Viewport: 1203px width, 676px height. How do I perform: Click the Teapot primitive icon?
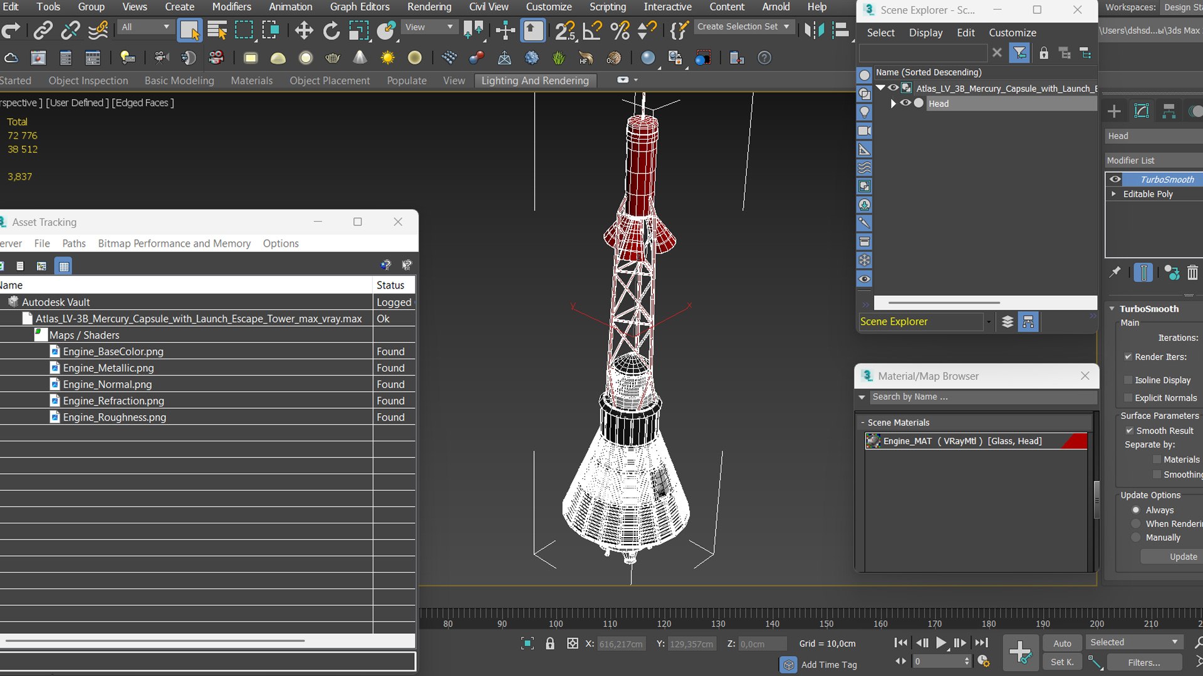[333, 58]
